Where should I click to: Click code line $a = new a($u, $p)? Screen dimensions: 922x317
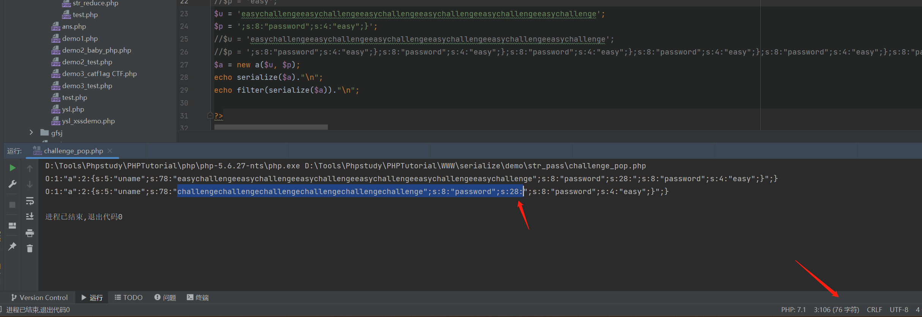coord(257,65)
